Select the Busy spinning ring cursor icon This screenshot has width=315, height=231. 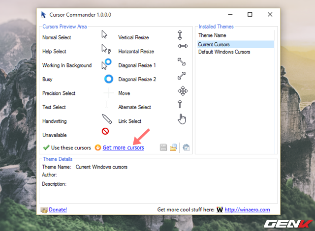109,79
